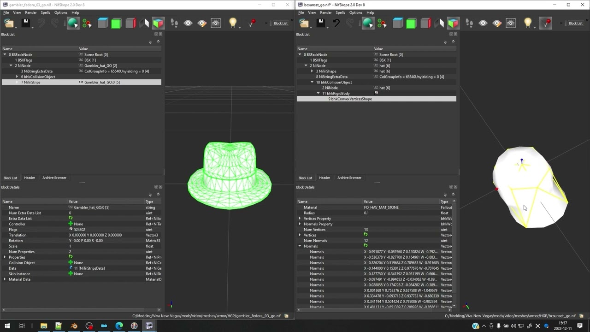The width and height of the screenshot is (590, 332).
Task: Open Spells menu in gambler_fedora window
Action: (x=45, y=12)
